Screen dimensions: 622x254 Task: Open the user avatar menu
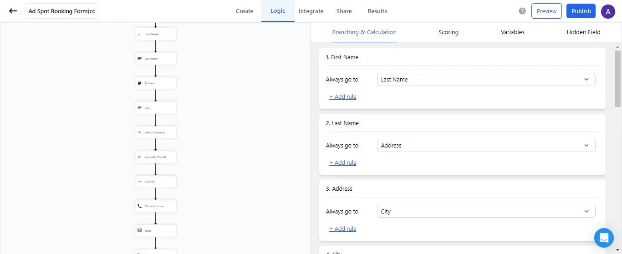608,11
